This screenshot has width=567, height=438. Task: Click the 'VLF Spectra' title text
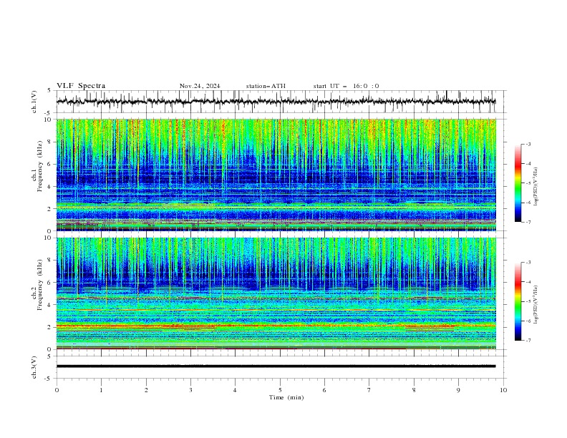click(81, 86)
